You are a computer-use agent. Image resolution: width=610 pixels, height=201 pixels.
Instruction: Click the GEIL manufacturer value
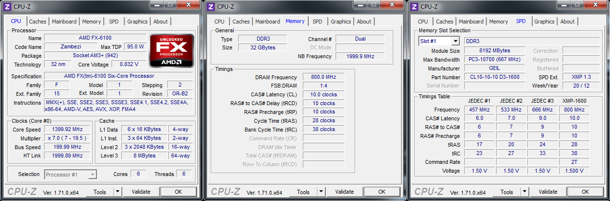[495, 68]
